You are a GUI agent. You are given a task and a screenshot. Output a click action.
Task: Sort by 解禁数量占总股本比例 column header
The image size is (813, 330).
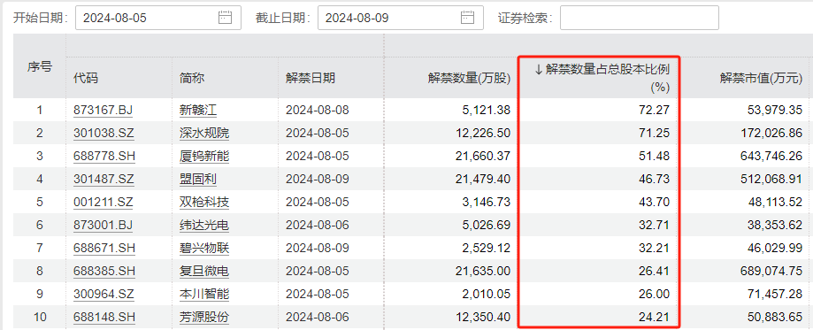[x=602, y=79]
